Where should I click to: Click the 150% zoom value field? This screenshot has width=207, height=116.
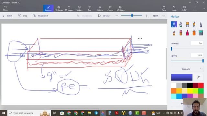(156, 16)
